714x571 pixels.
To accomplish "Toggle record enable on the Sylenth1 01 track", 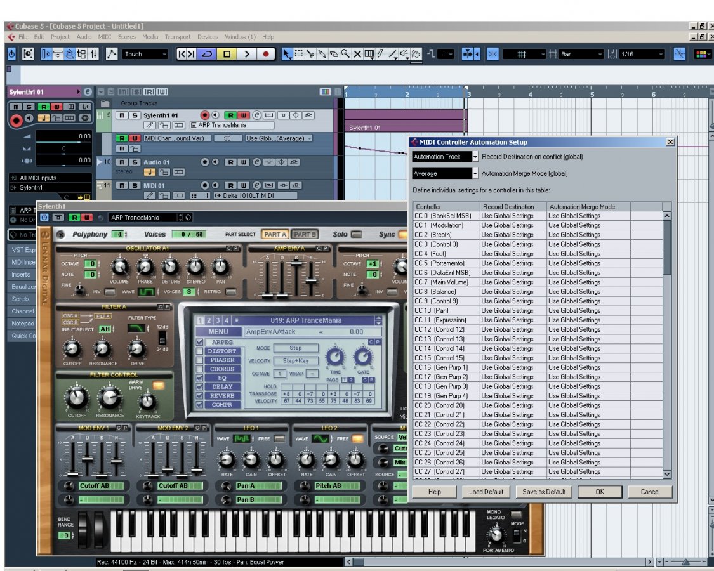I will 205,115.
